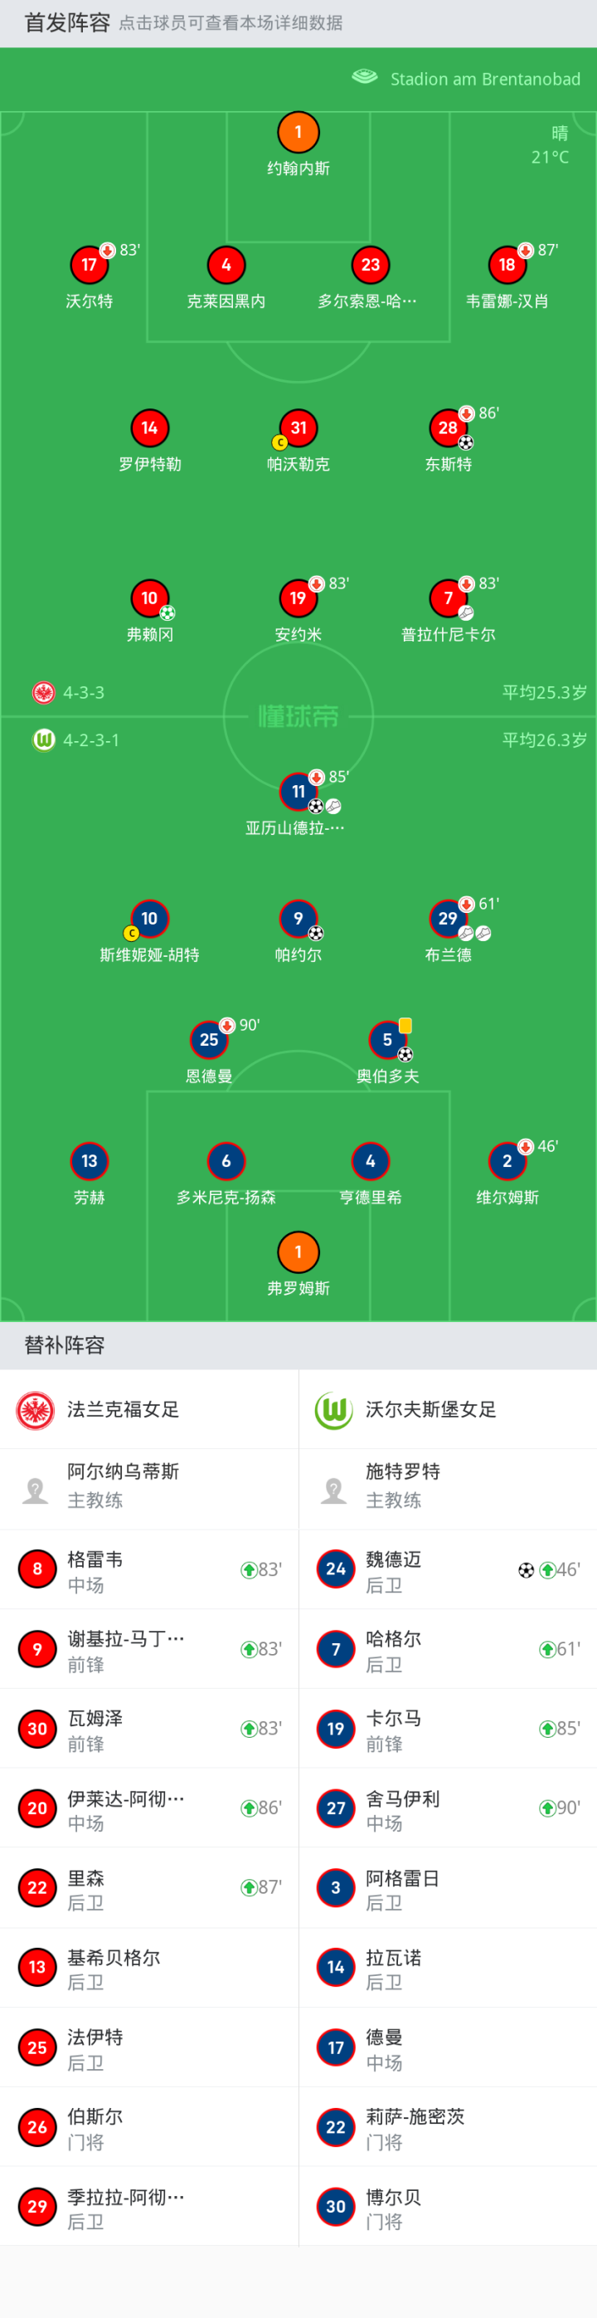Select 斯维妮娅-胡特 captain number 10 badge

click(149, 919)
